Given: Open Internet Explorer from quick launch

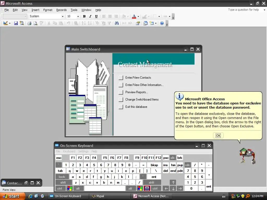Looking at the screenshot, I should point(31,196).
